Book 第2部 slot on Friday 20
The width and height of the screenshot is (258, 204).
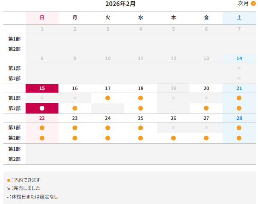(206, 108)
